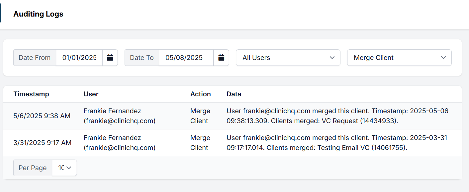Expand the All Users dropdown
This screenshot has width=469, height=192.
(x=288, y=58)
